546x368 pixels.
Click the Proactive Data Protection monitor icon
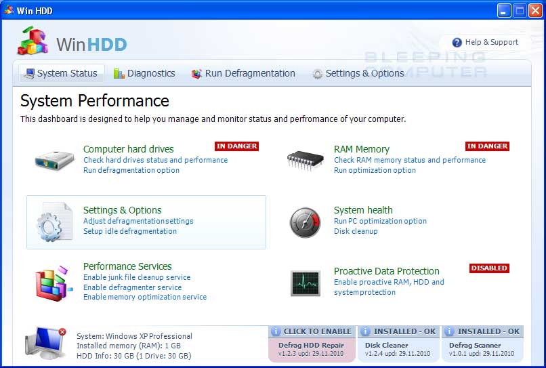click(x=305, y=283)
